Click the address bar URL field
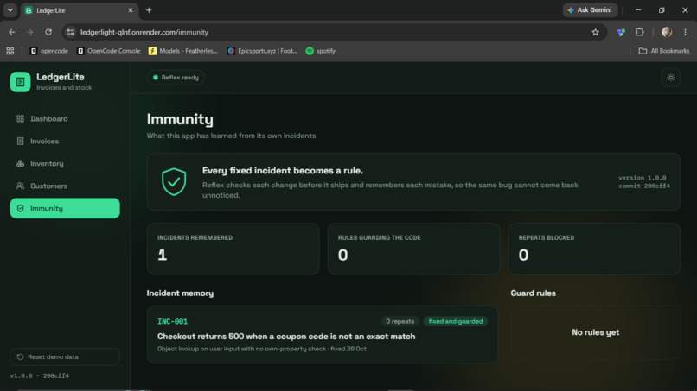The height and width of the screenshot is (391, 697). pos(334,32)
